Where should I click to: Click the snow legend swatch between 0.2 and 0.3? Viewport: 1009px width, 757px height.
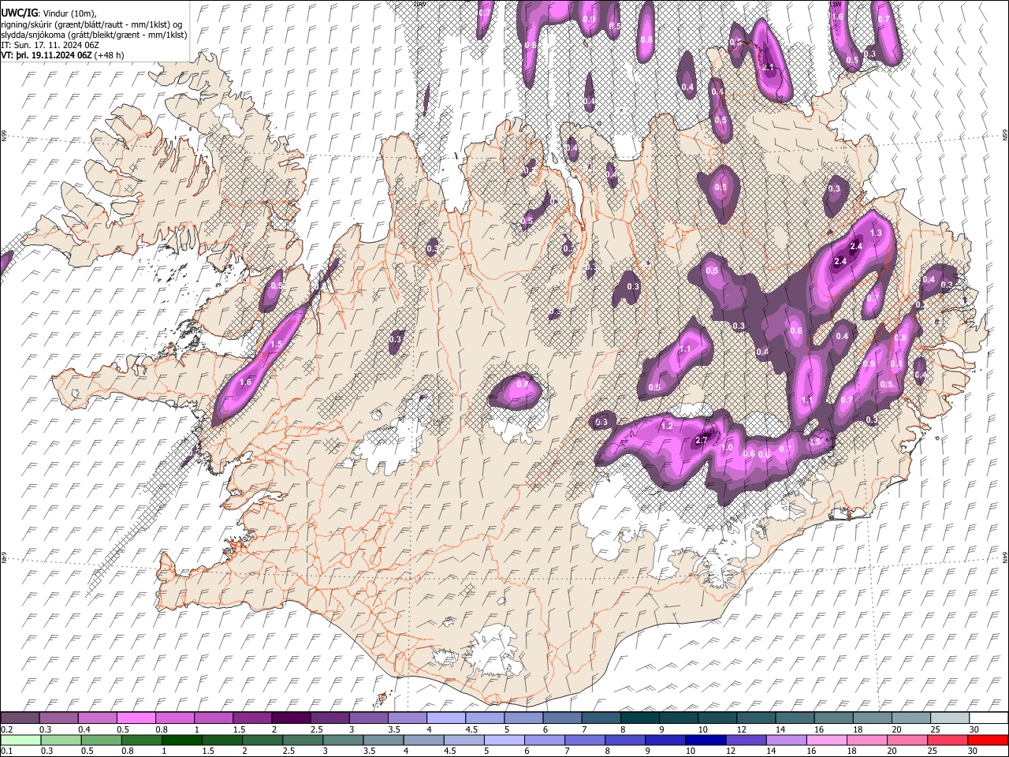(20, 718)
